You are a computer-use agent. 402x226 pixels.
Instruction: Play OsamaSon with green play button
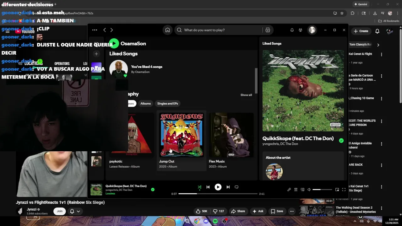pyautogui.click(x=114, y=44)
